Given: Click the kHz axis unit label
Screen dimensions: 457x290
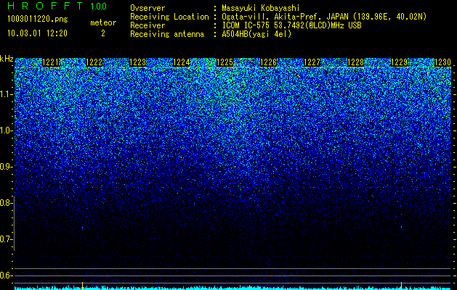Looking at the screenshot, I should pos(7,59).
